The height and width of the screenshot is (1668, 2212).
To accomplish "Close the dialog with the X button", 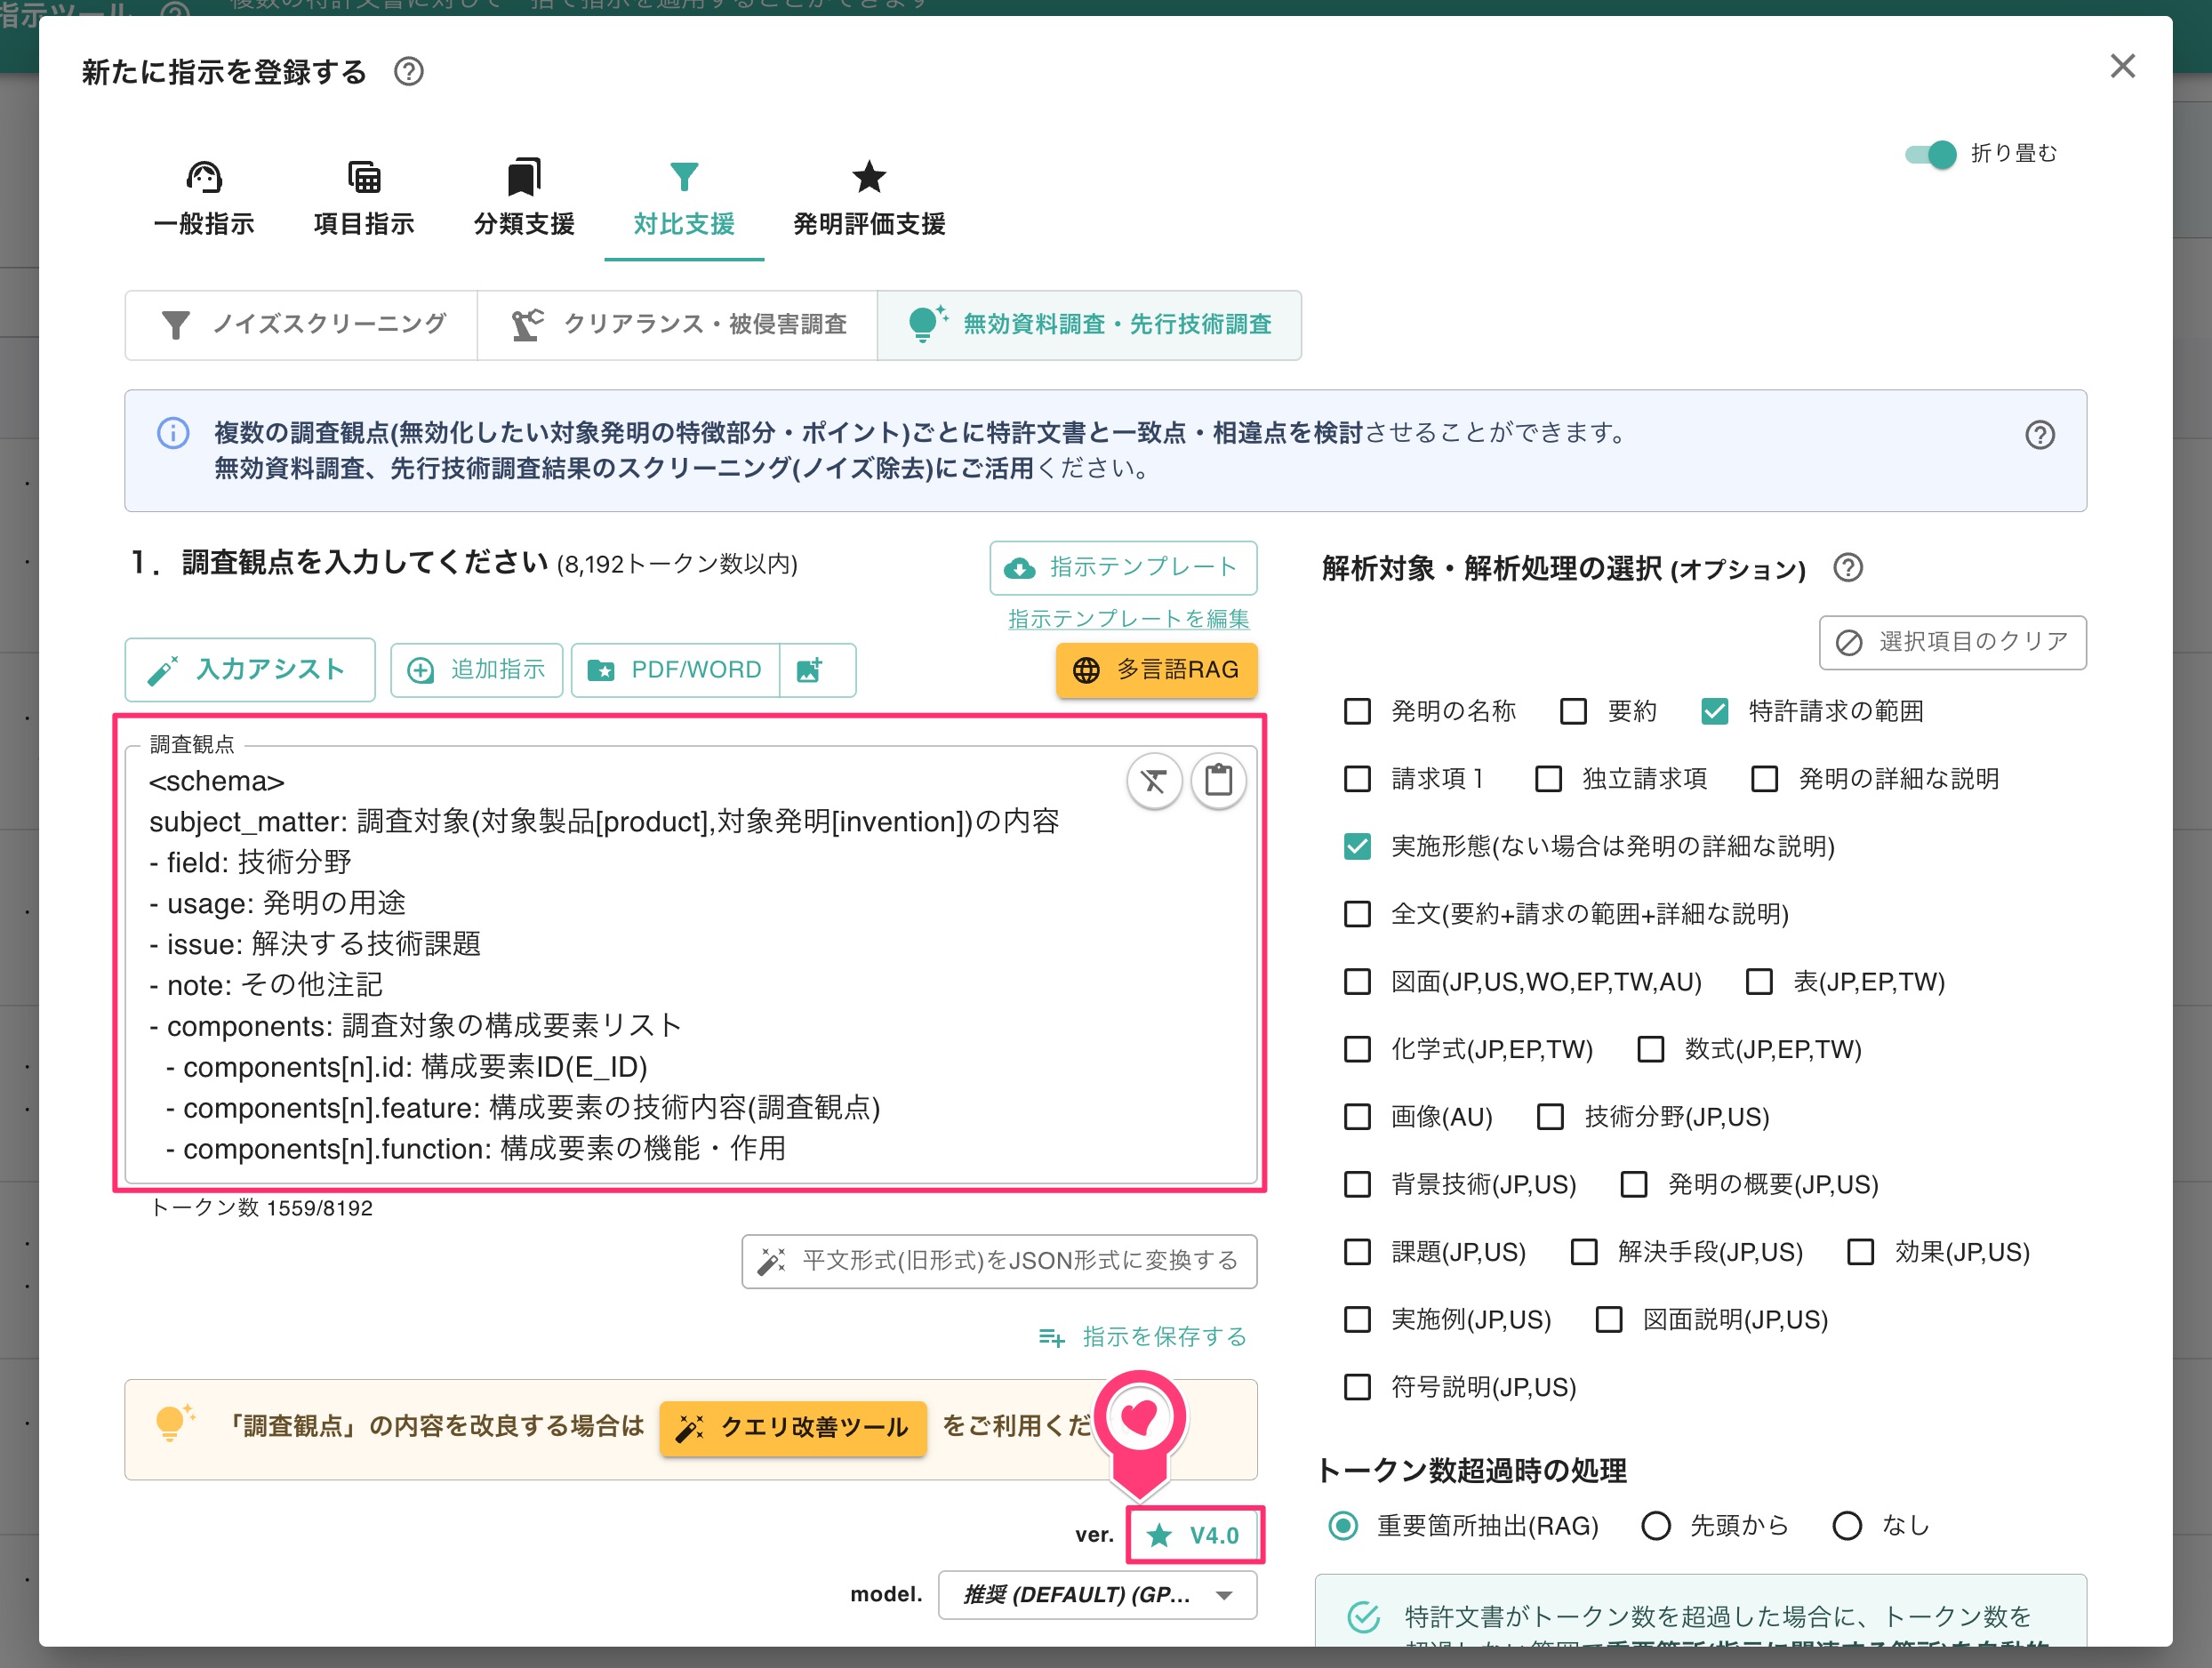I will point(2122,66).
